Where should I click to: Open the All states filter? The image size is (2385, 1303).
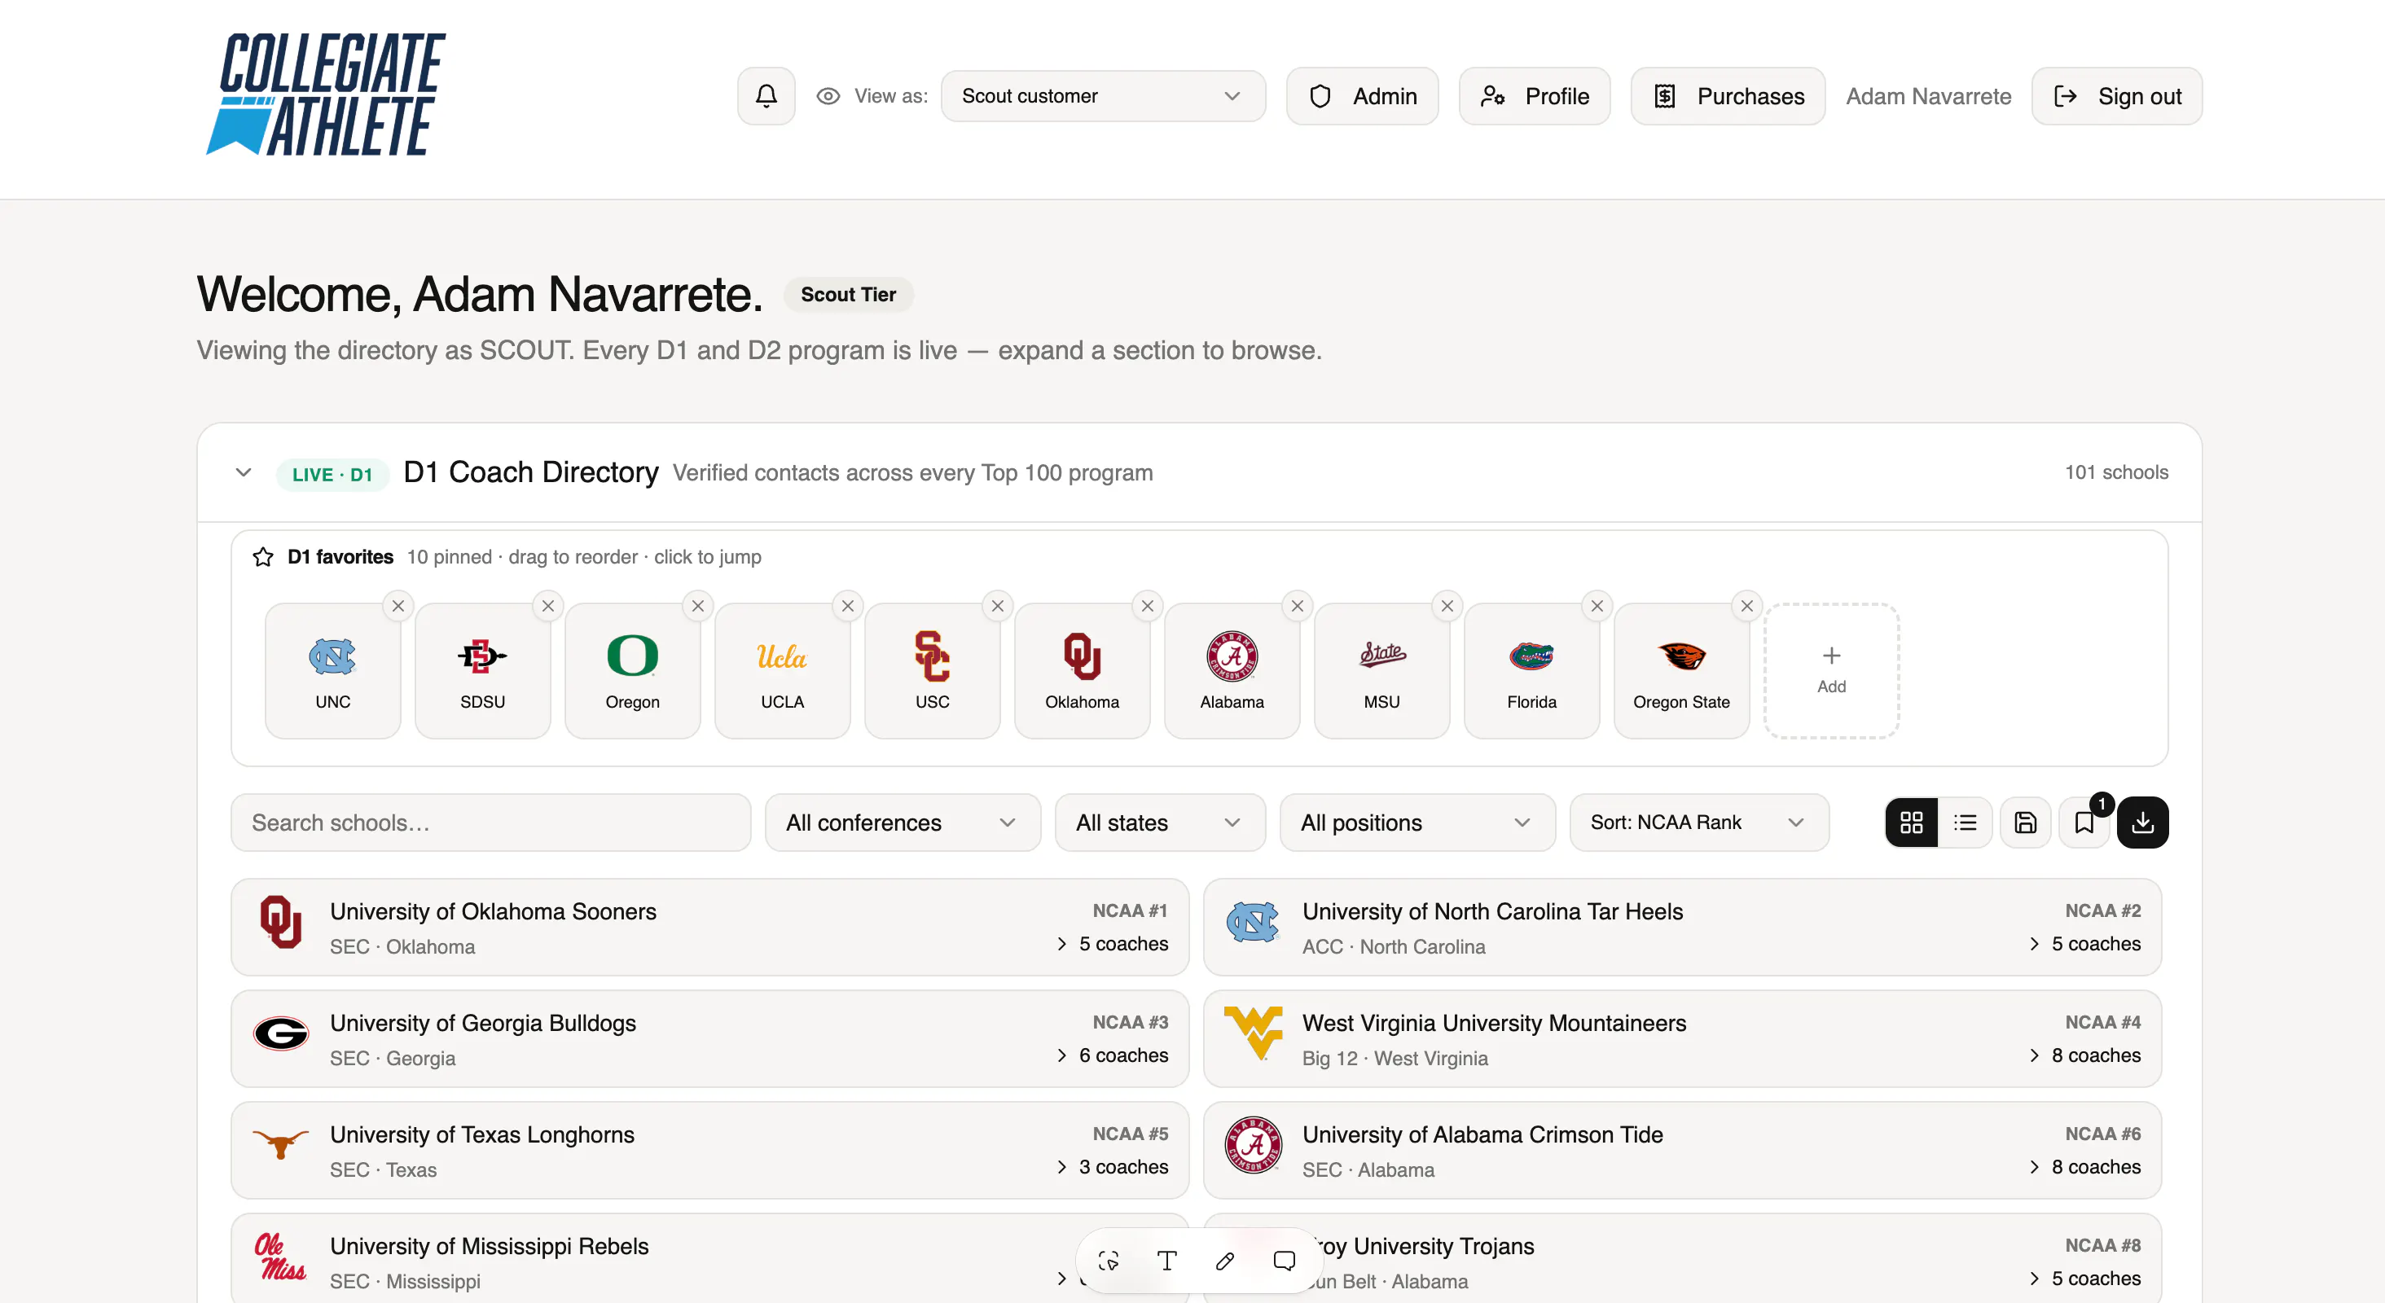tap(1160, 823)
